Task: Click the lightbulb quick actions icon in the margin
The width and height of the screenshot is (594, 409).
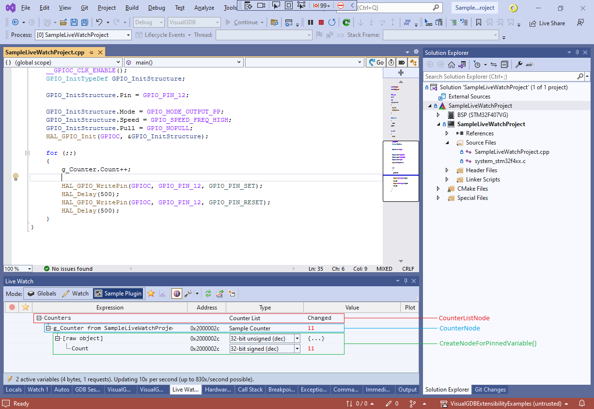Action: click(x=16, y=177)
